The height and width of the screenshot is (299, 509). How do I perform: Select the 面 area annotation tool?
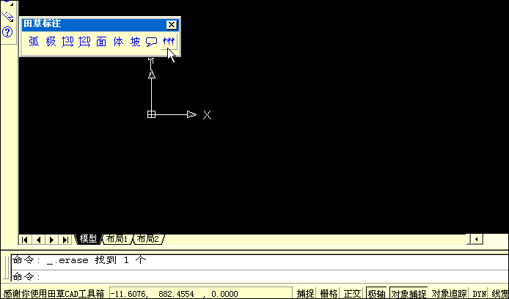(101, 42)
